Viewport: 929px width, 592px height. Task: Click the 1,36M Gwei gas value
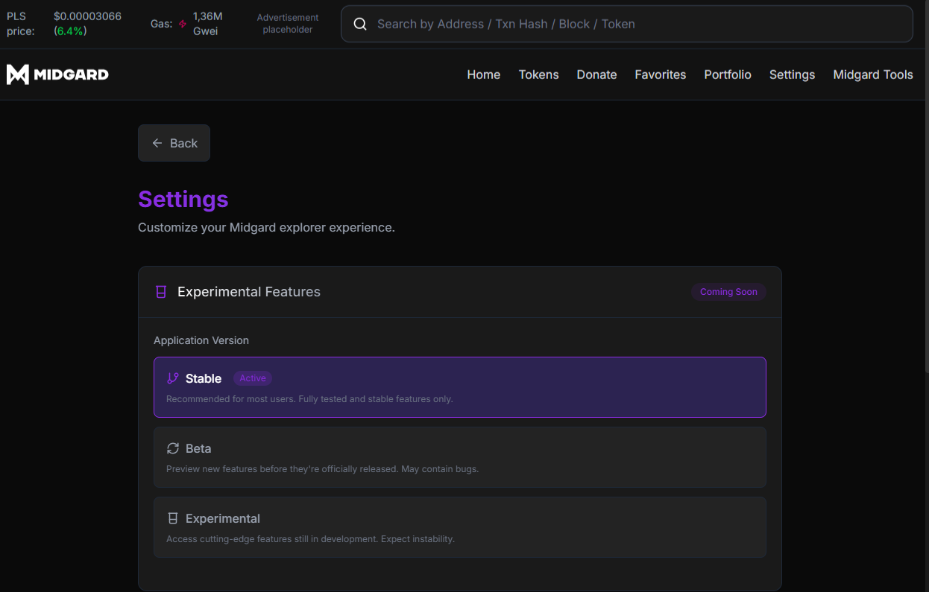coord(207,24)
